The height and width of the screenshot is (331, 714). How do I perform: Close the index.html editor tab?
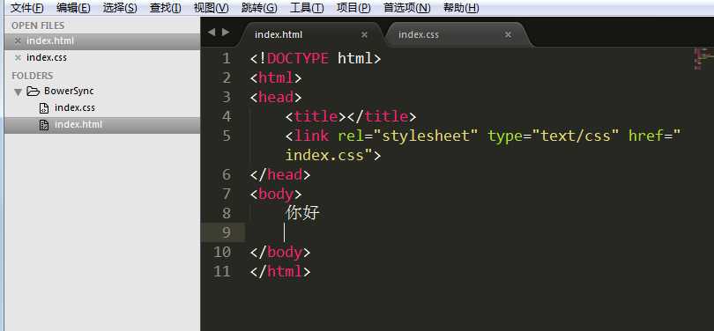point(364,34)
